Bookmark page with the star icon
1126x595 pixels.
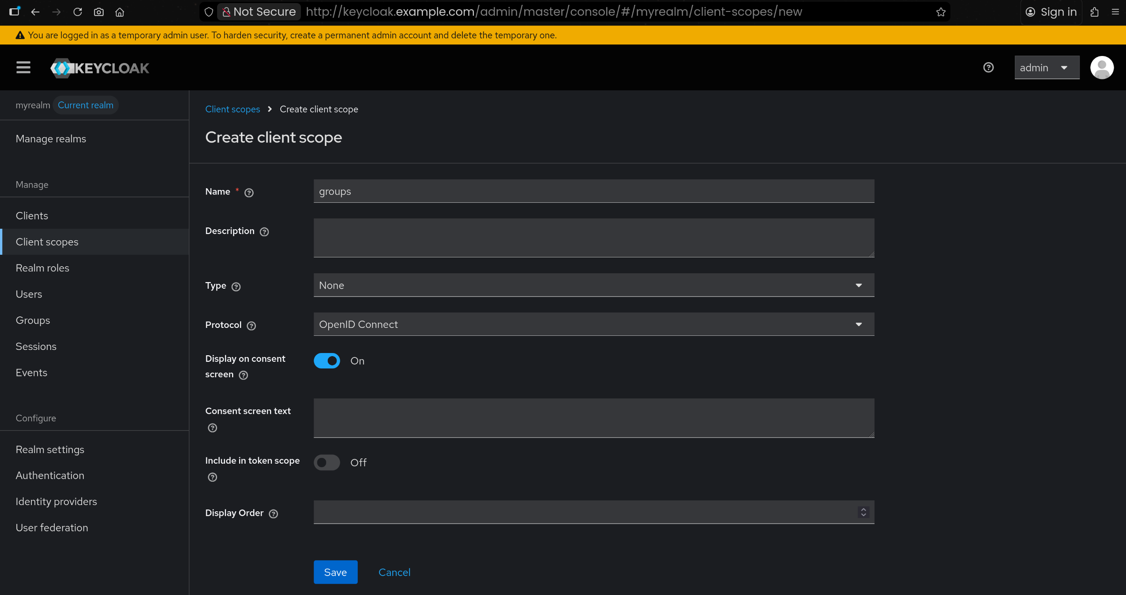pyautogui.click(x=941, y=12)
